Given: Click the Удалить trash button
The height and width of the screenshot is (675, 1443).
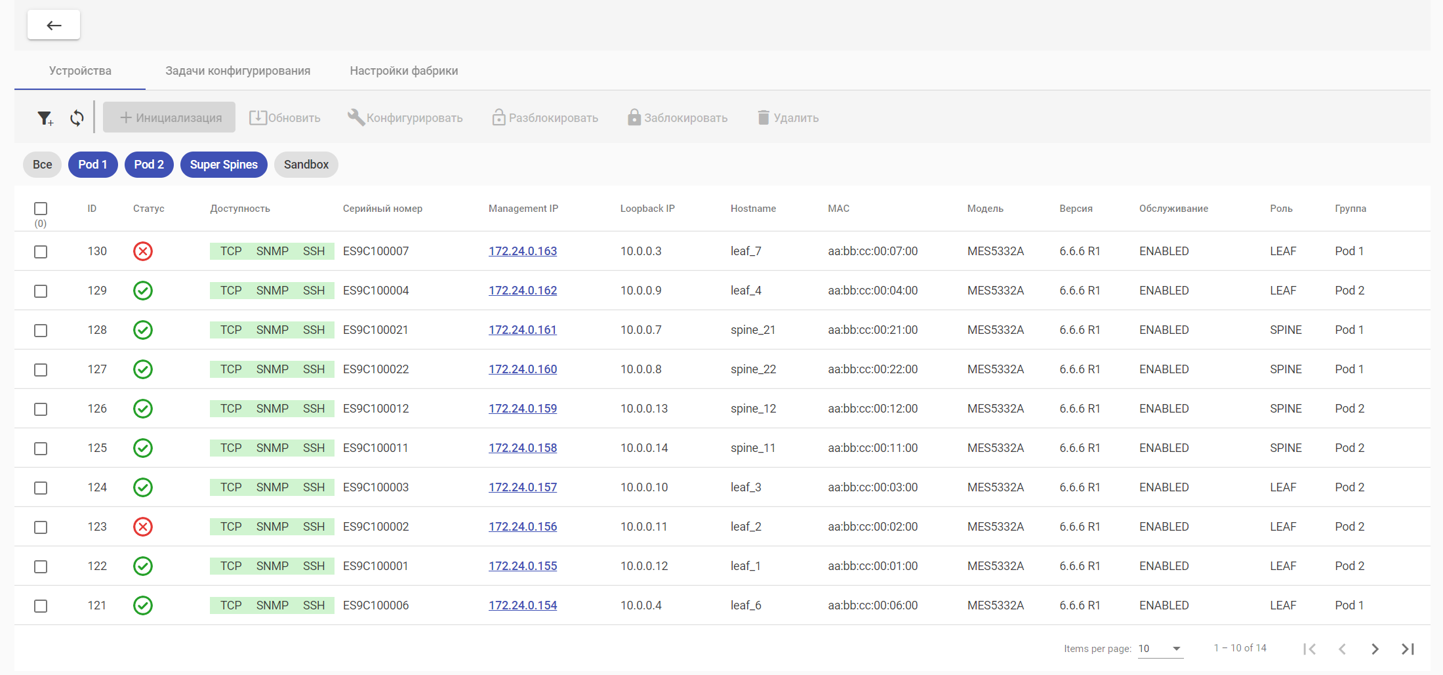Looking at the screenshot, I should pos(788,118).
